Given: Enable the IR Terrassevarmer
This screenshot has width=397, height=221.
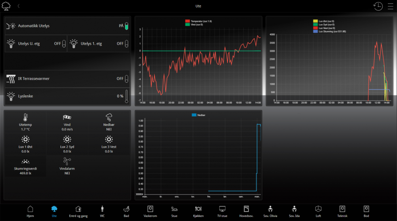Looking at the screenshot, I should coord(126,78).
